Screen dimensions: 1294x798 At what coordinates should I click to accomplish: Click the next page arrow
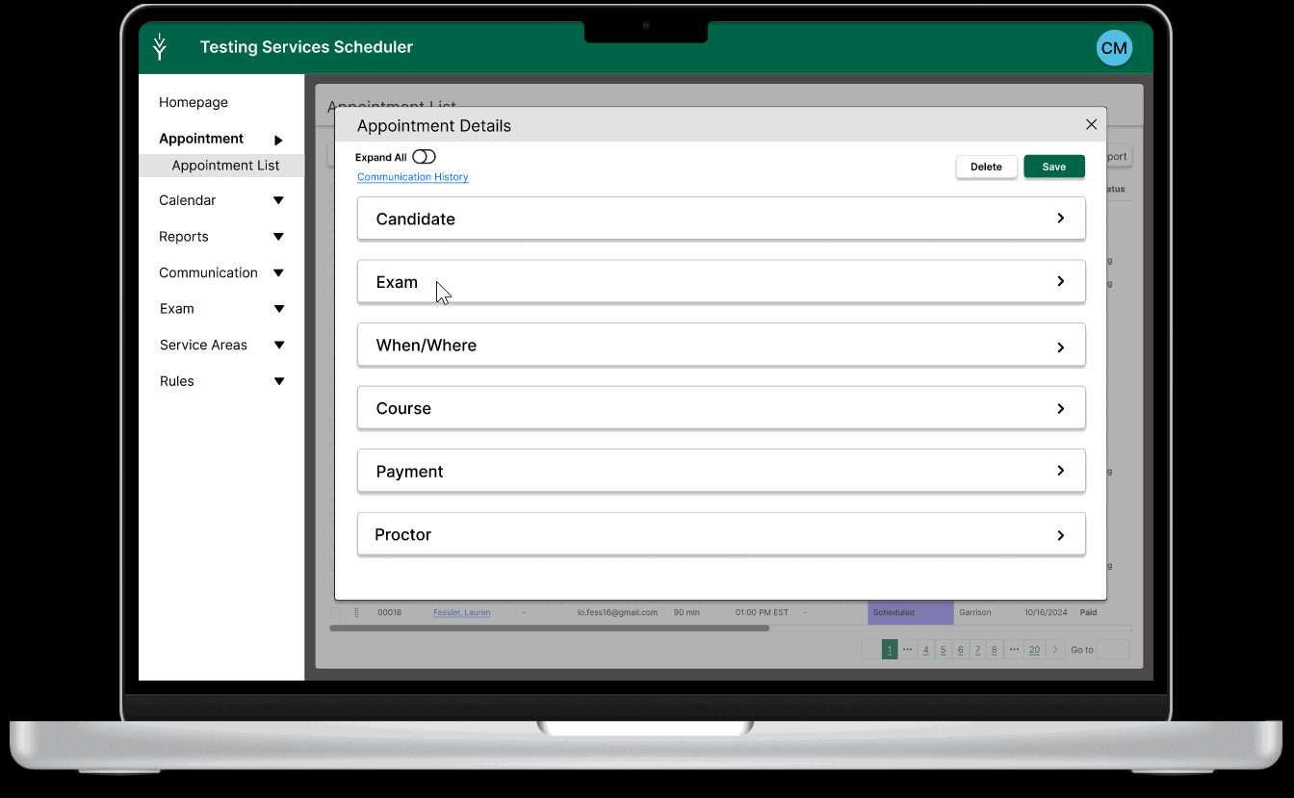pos(1056,650)
